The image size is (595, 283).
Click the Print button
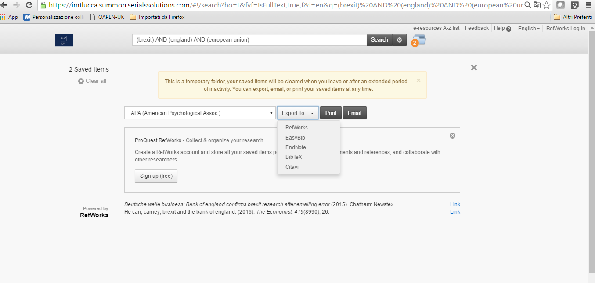(331, 113)
